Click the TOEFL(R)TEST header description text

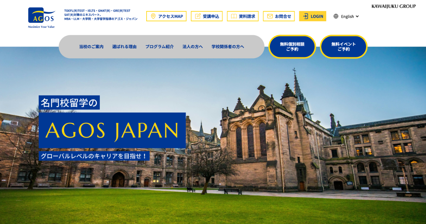tap(101, 15)
